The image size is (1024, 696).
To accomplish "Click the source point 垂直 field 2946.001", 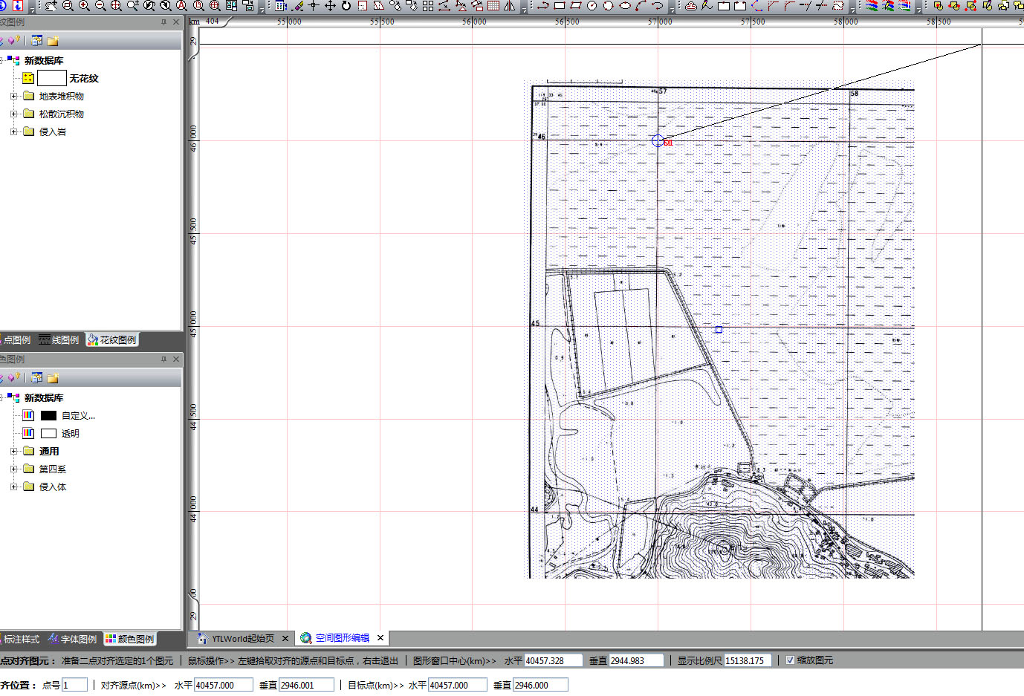I will [x=307, y=685].
